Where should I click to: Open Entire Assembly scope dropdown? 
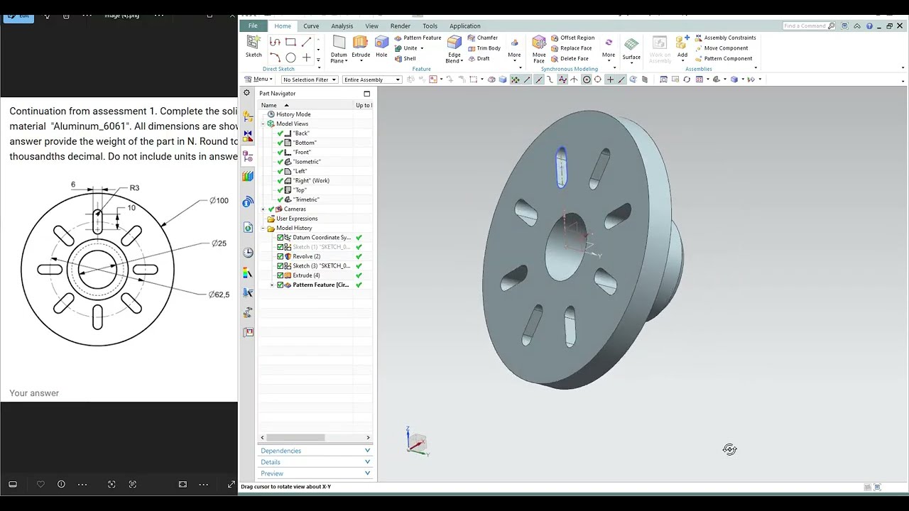[372, 79]
